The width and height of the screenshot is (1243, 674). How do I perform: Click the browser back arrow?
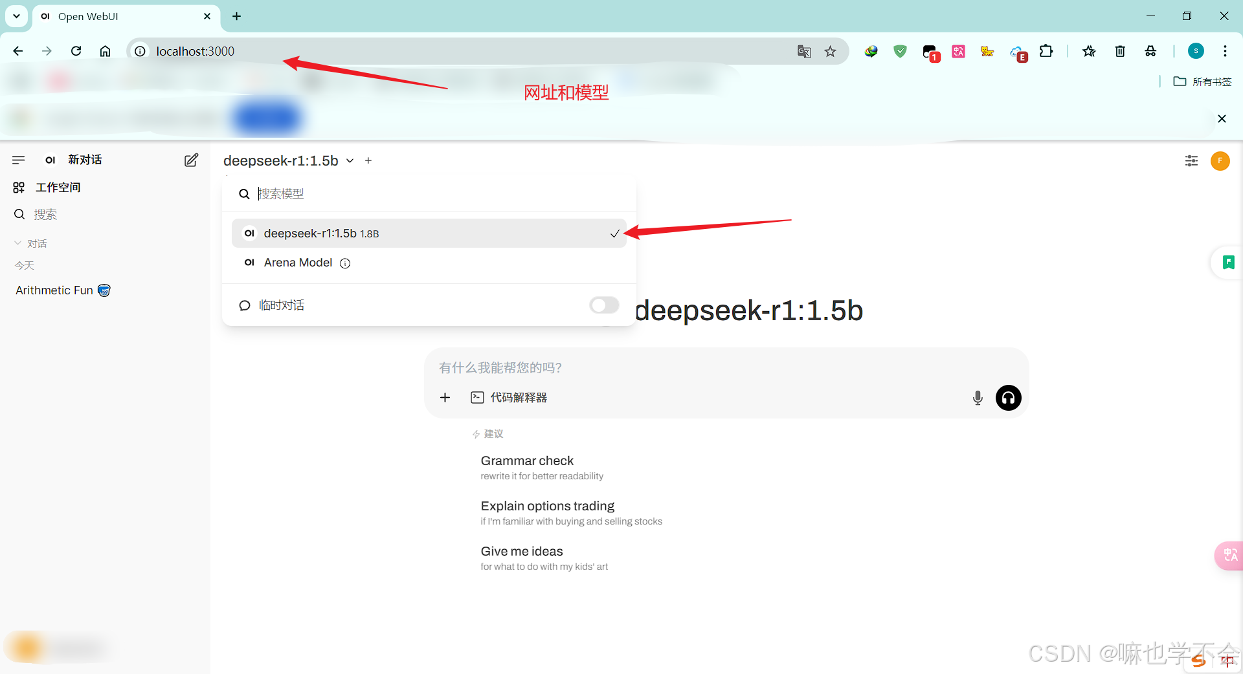[x=18, y=51]
